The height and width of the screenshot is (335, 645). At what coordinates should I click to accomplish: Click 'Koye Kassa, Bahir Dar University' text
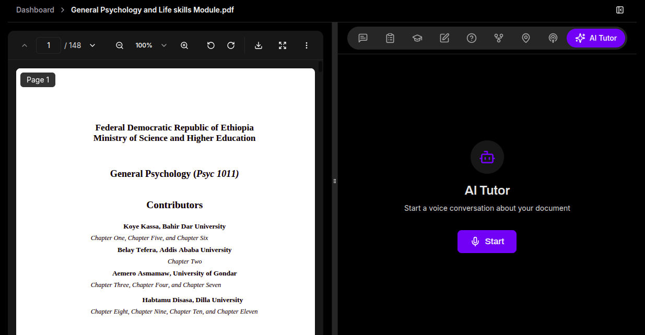(x=174, y=226)
